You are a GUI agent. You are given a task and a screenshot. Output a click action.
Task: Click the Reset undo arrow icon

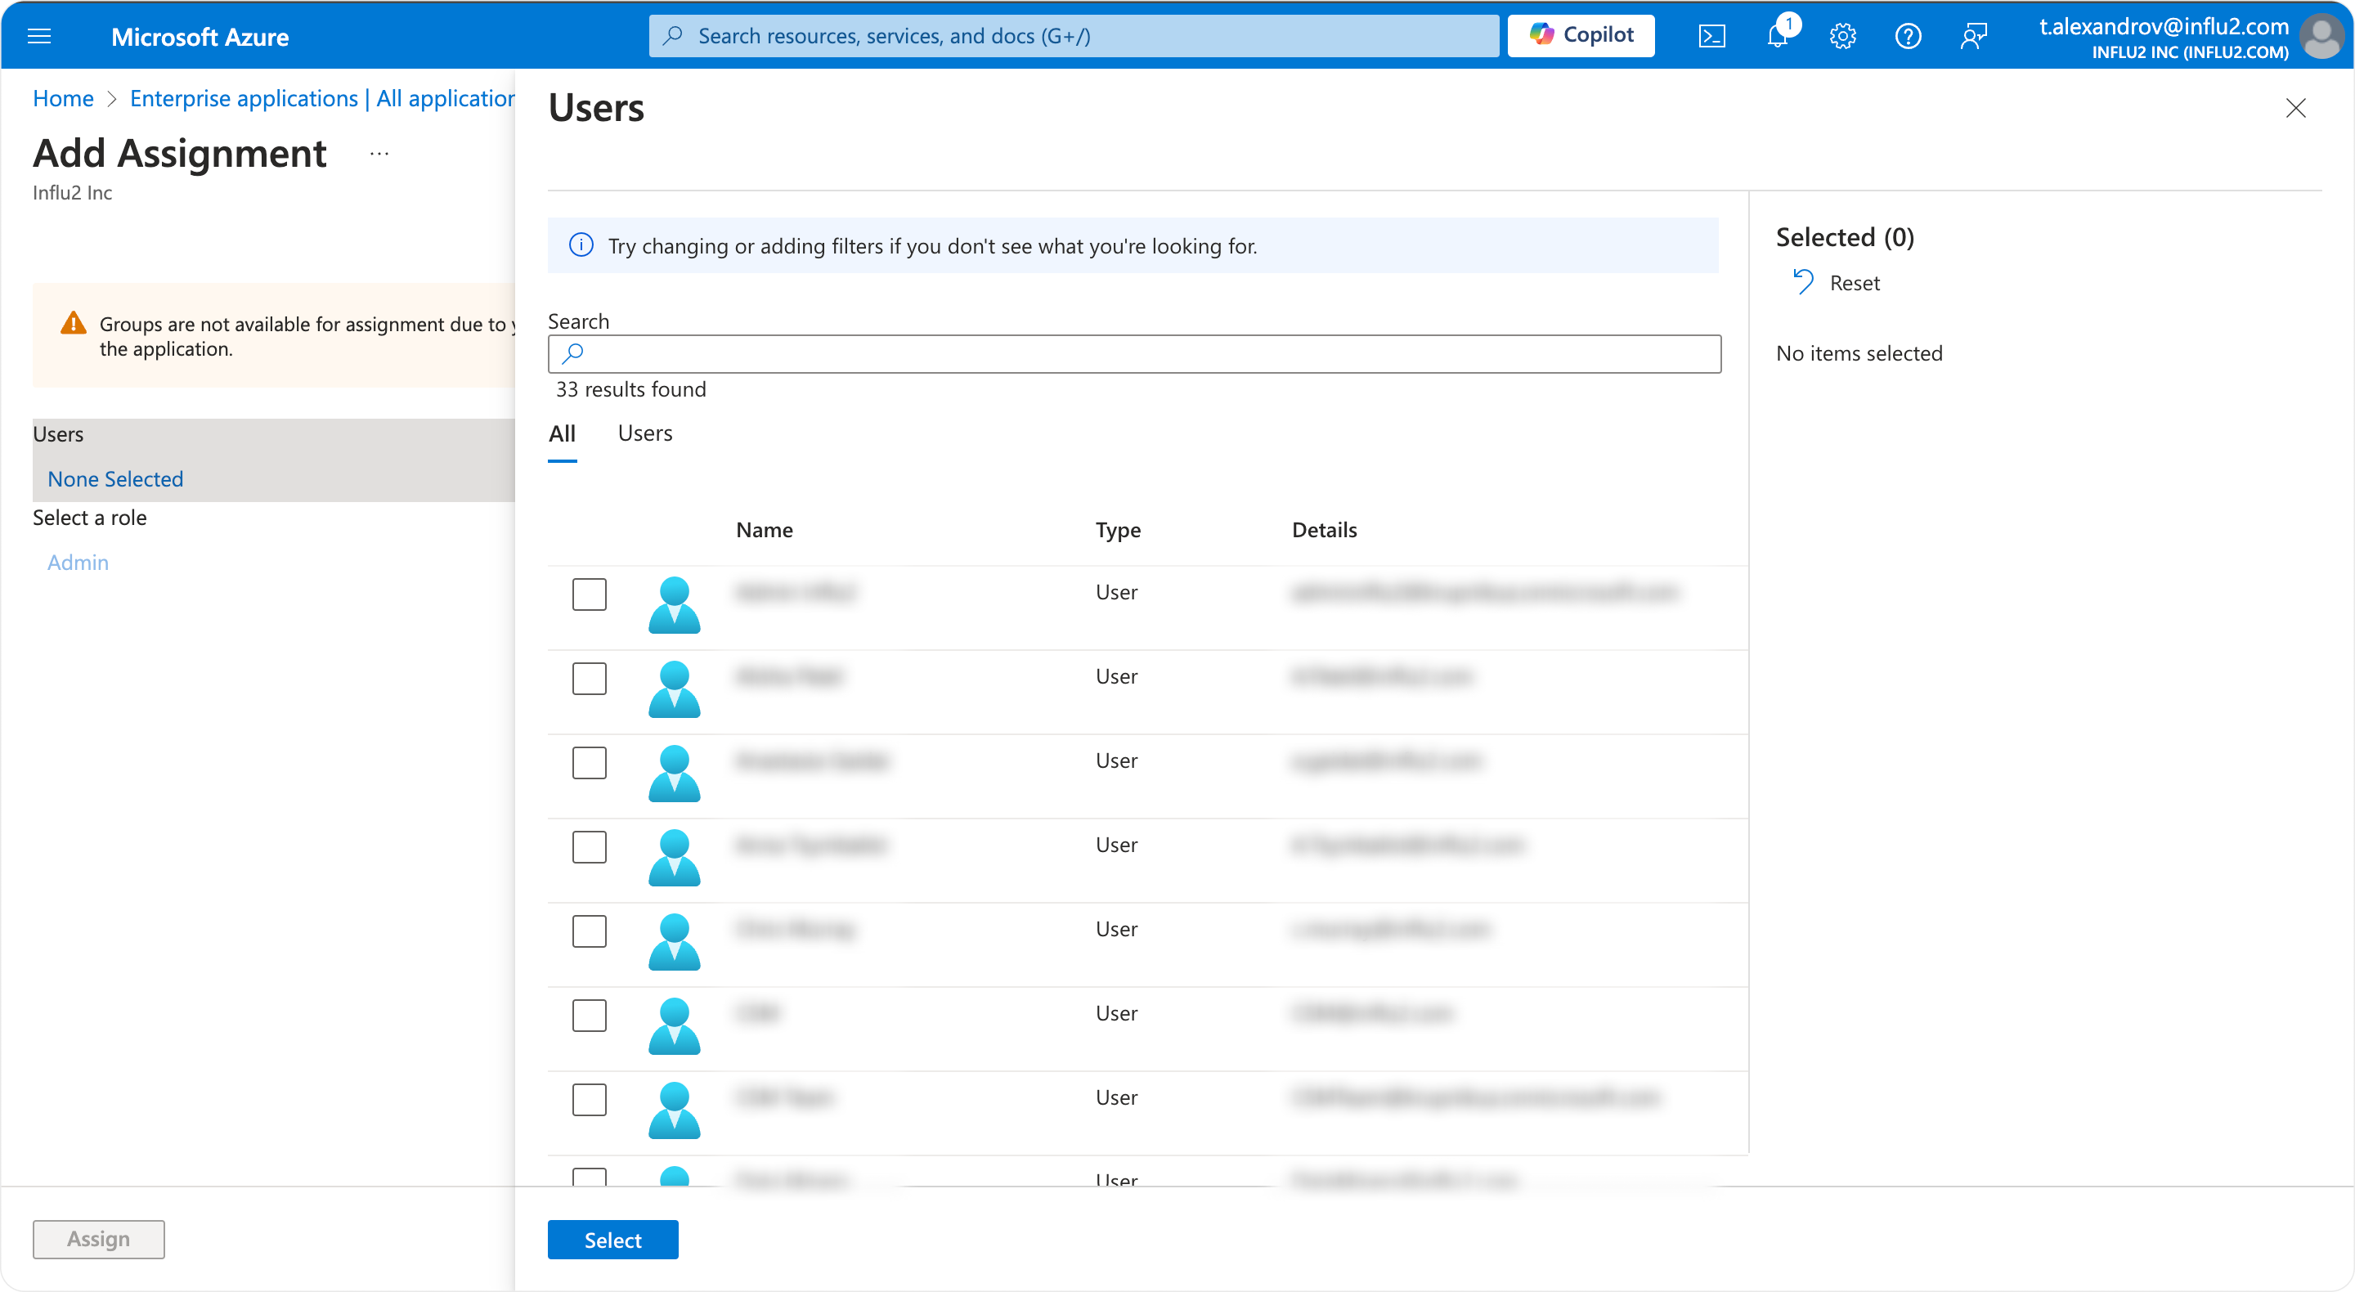click(1803, 281)
